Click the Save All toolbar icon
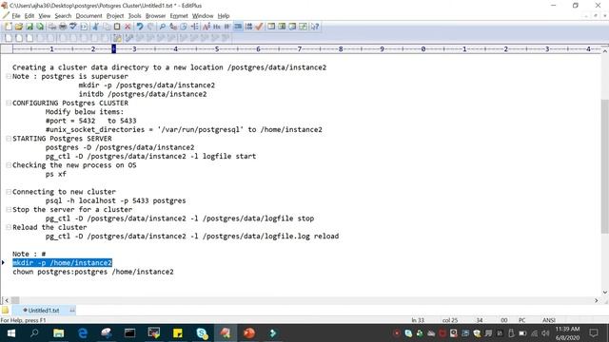This screenshot has height=342, width=609. coord(40,27)
